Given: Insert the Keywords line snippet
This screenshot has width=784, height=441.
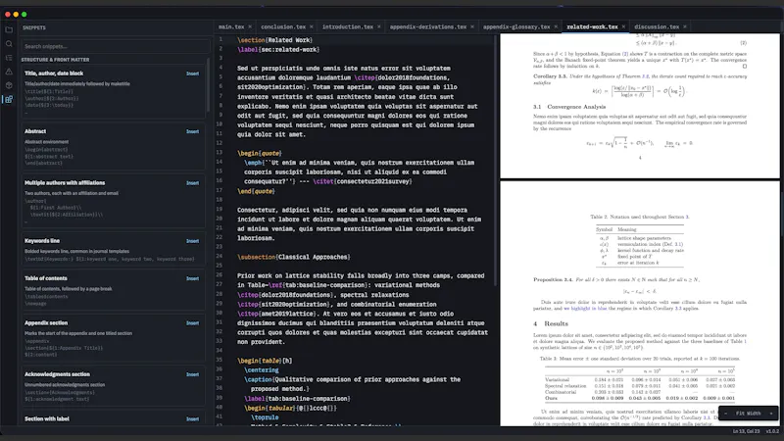Looking at the screenshot, I should 192,241.
